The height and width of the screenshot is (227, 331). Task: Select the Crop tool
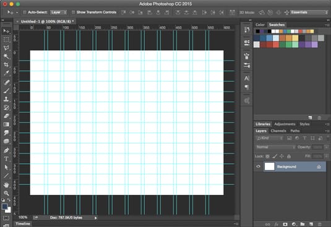click(x=6, y=64)
